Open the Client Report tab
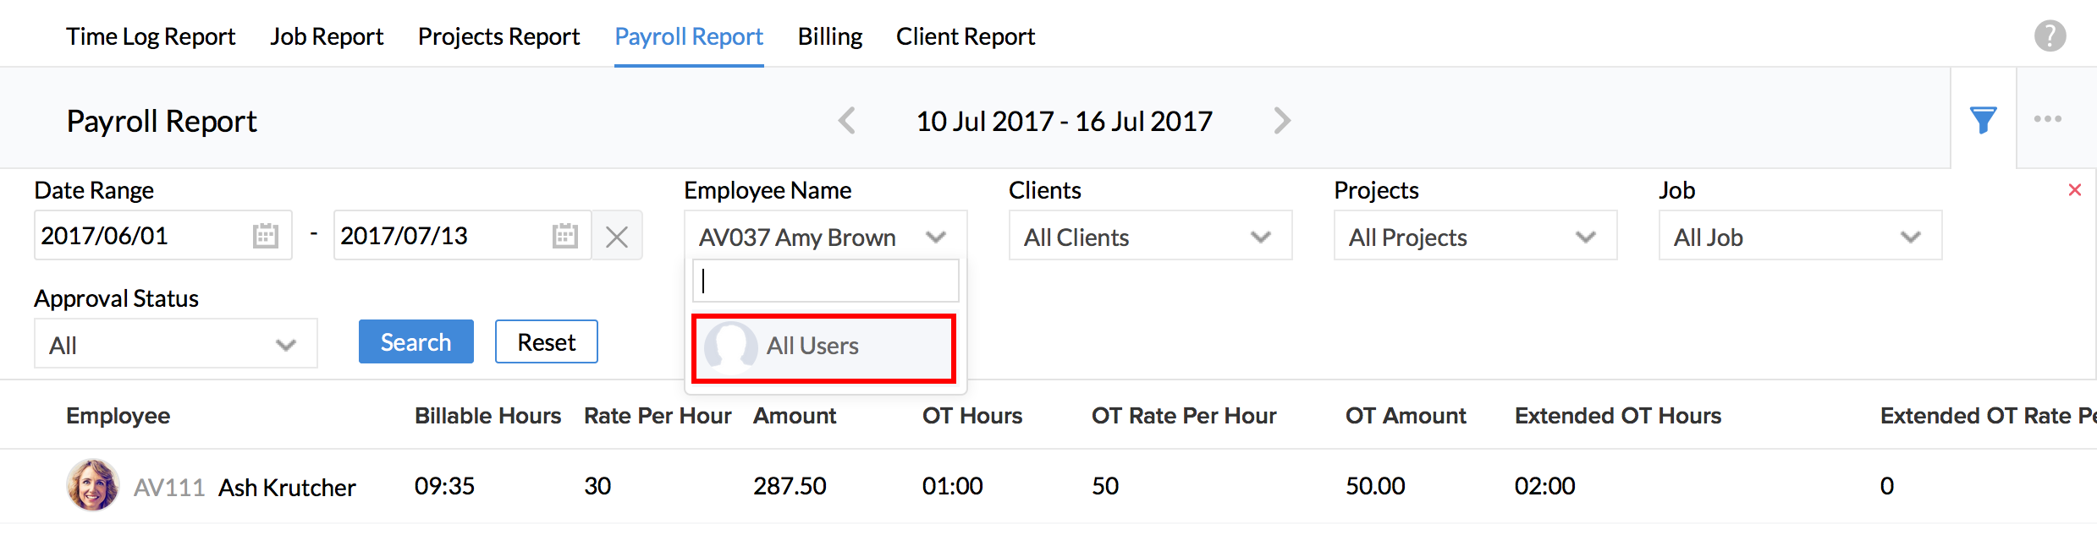The width and height of the screenshot is (2097, 546). click(966, 36)
